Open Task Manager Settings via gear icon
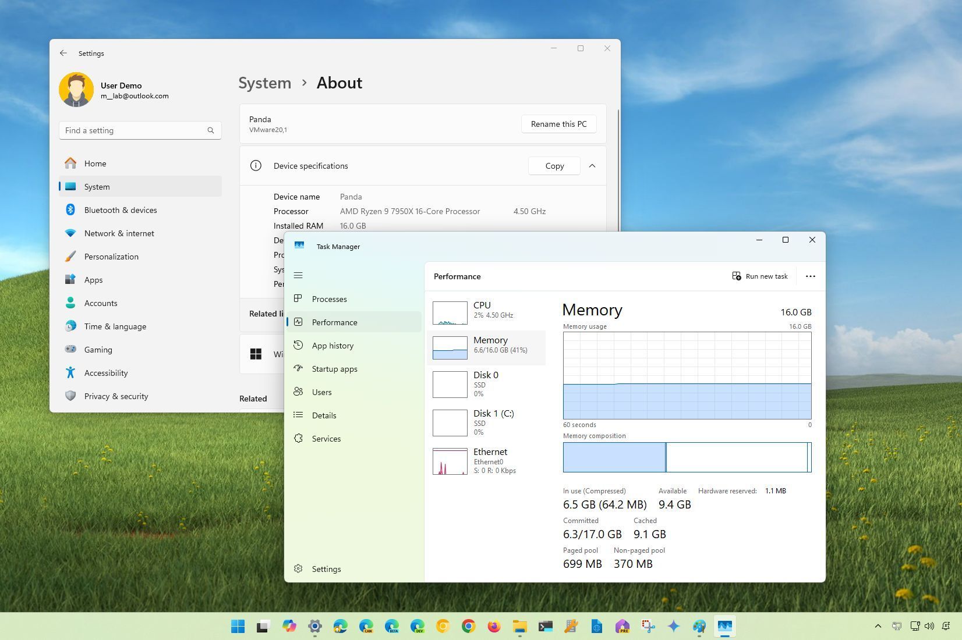 (299, 568)
